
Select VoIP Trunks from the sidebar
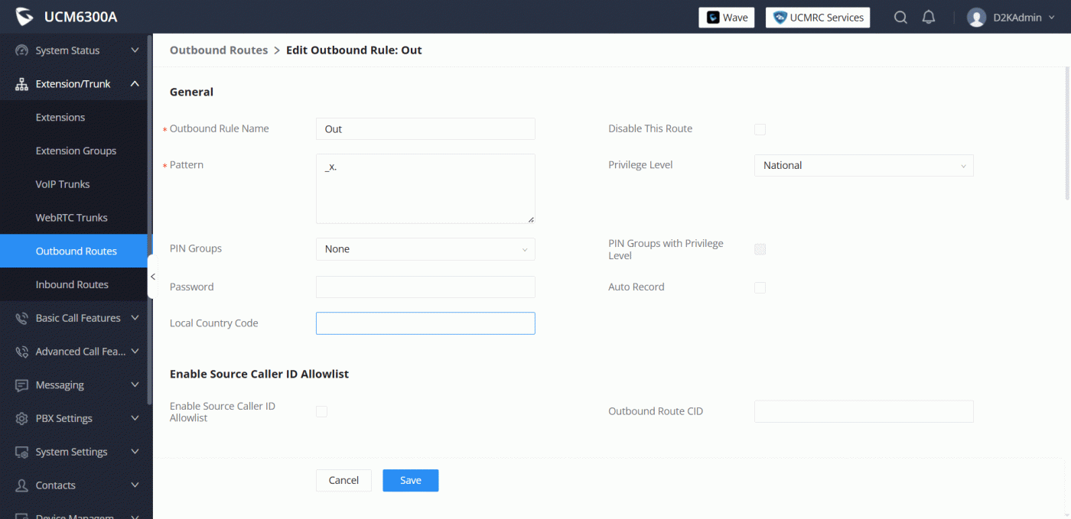pyautogui.click(x=63, y=184)
